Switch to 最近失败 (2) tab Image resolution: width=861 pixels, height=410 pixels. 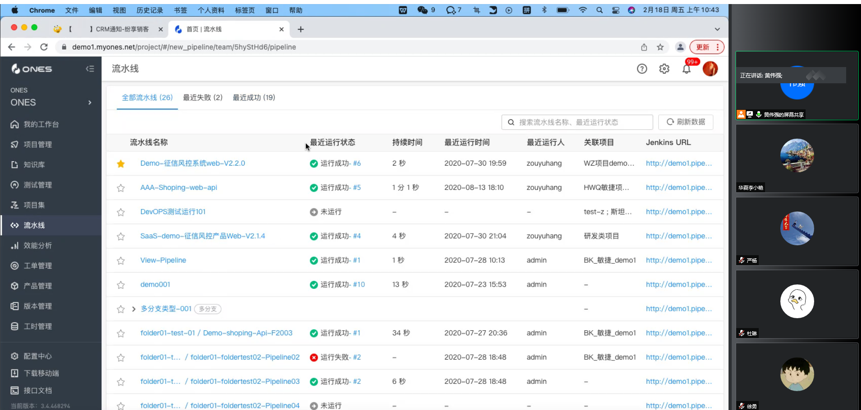202,98
